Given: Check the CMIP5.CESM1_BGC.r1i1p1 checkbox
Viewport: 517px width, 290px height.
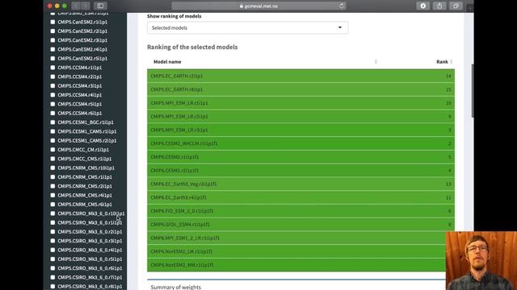Looking at the screenshot, I should (x=53, y=122).
